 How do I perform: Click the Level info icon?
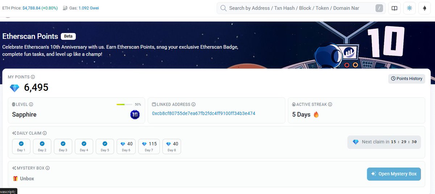point(31,104)
